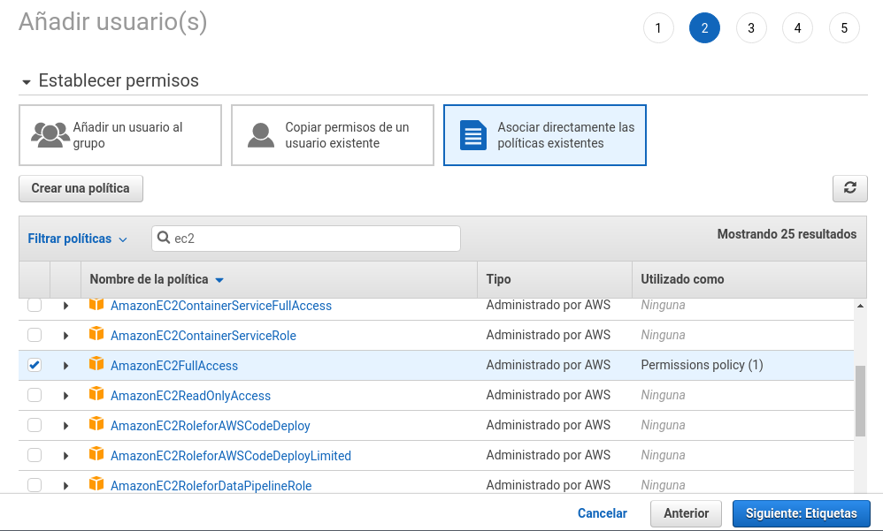The image size is (883, 531).
Task: Click the policy icon beside AmazonEC2RoleforAWSCodeDeploy
Action: click(x=96, y=423)
